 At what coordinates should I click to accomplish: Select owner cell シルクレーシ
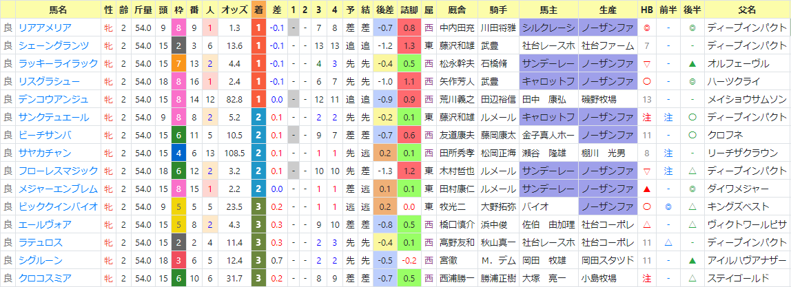coord(548,28)
